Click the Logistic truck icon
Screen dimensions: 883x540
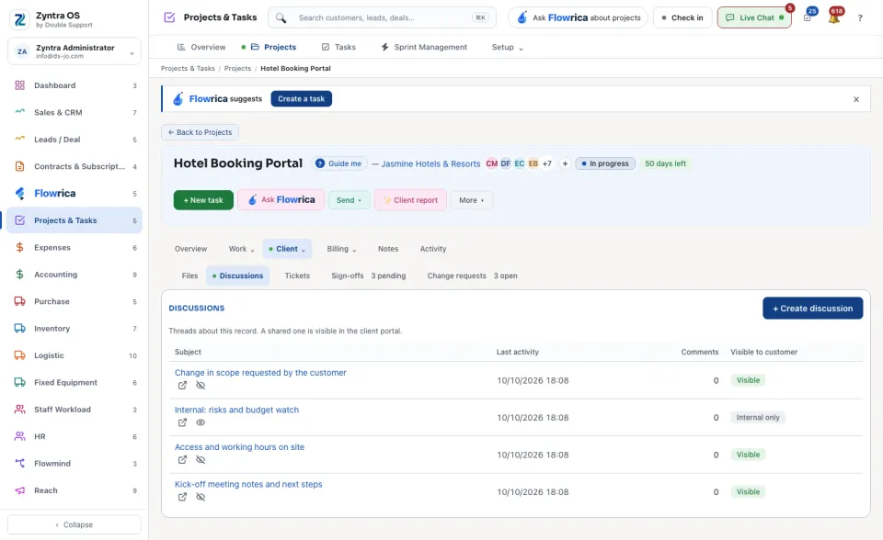pos(19,355)
